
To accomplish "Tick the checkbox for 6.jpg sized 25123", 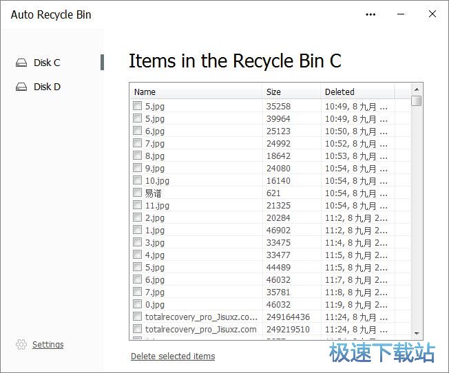I will (x=138, y=131).
